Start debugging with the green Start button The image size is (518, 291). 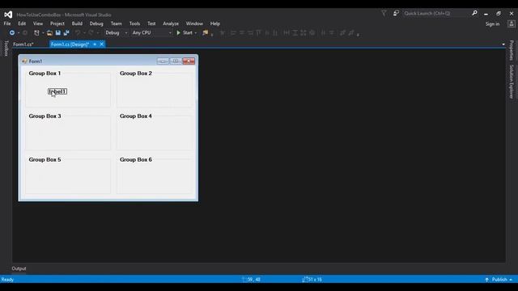click(185, 32)
